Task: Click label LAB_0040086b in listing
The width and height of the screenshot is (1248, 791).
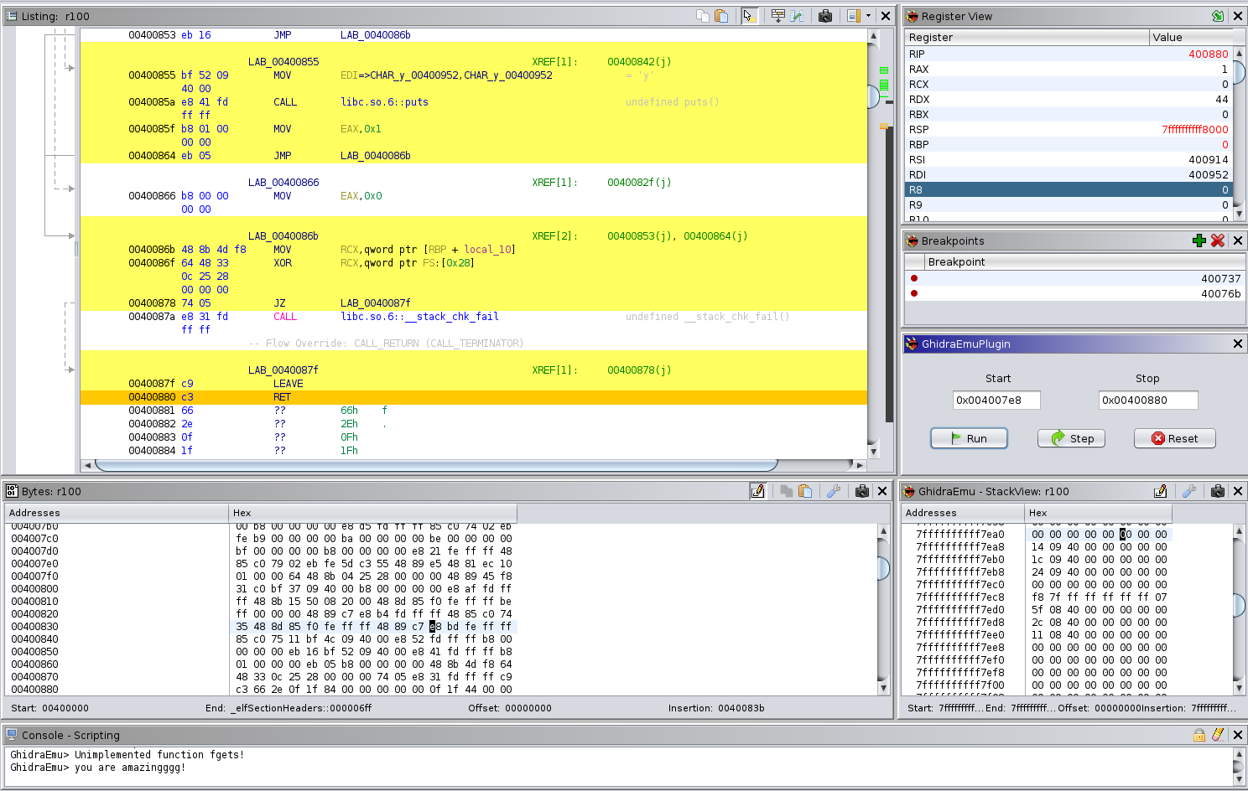Action: [x=283, y=236]
